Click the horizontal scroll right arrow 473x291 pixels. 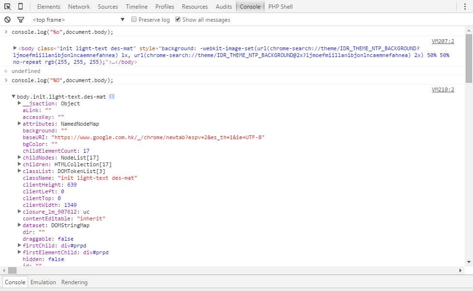point(460,270)
